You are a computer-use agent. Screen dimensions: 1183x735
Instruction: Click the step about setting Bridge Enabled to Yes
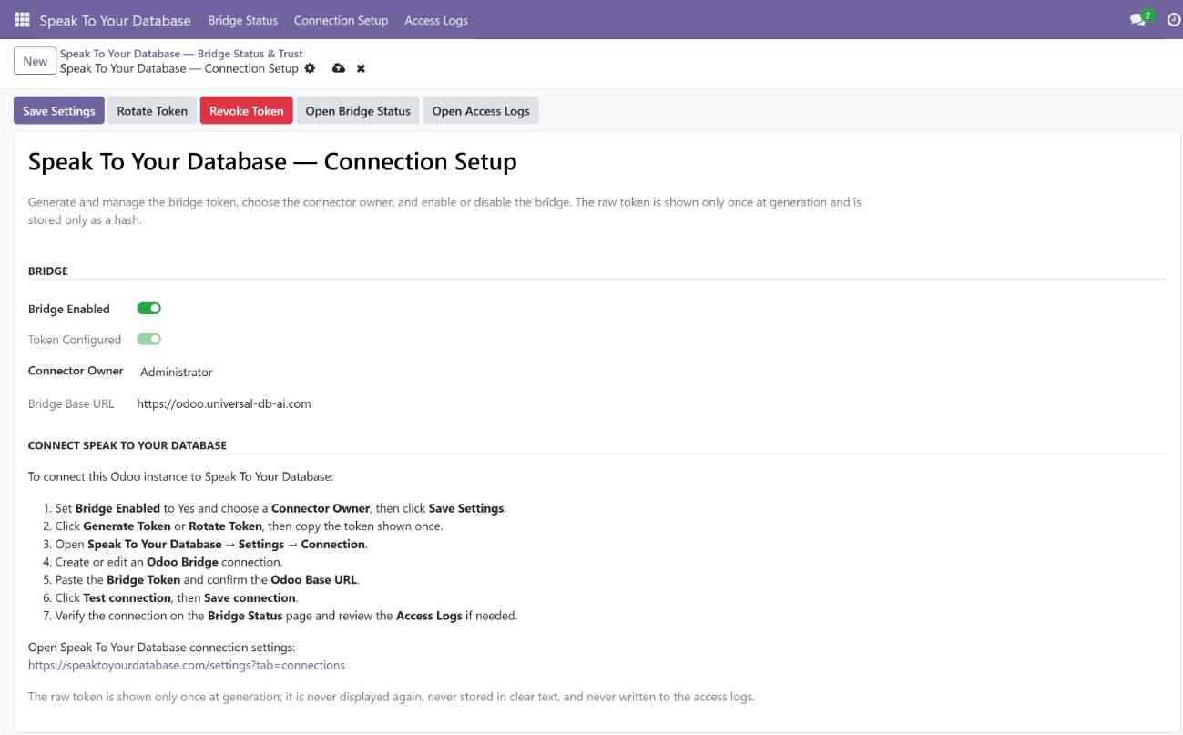(280, 508)
